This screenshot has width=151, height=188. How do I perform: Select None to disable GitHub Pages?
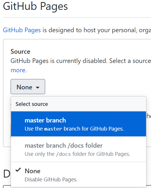[78, 174]
